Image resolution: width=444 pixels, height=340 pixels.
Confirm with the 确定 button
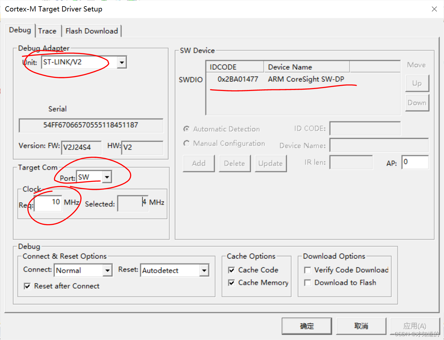pos(307,326)
